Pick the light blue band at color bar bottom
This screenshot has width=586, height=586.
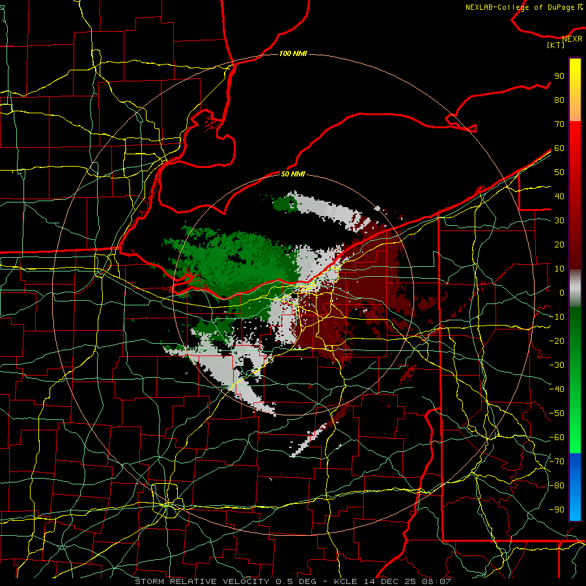pyautogui.click(x=575, y=507)
